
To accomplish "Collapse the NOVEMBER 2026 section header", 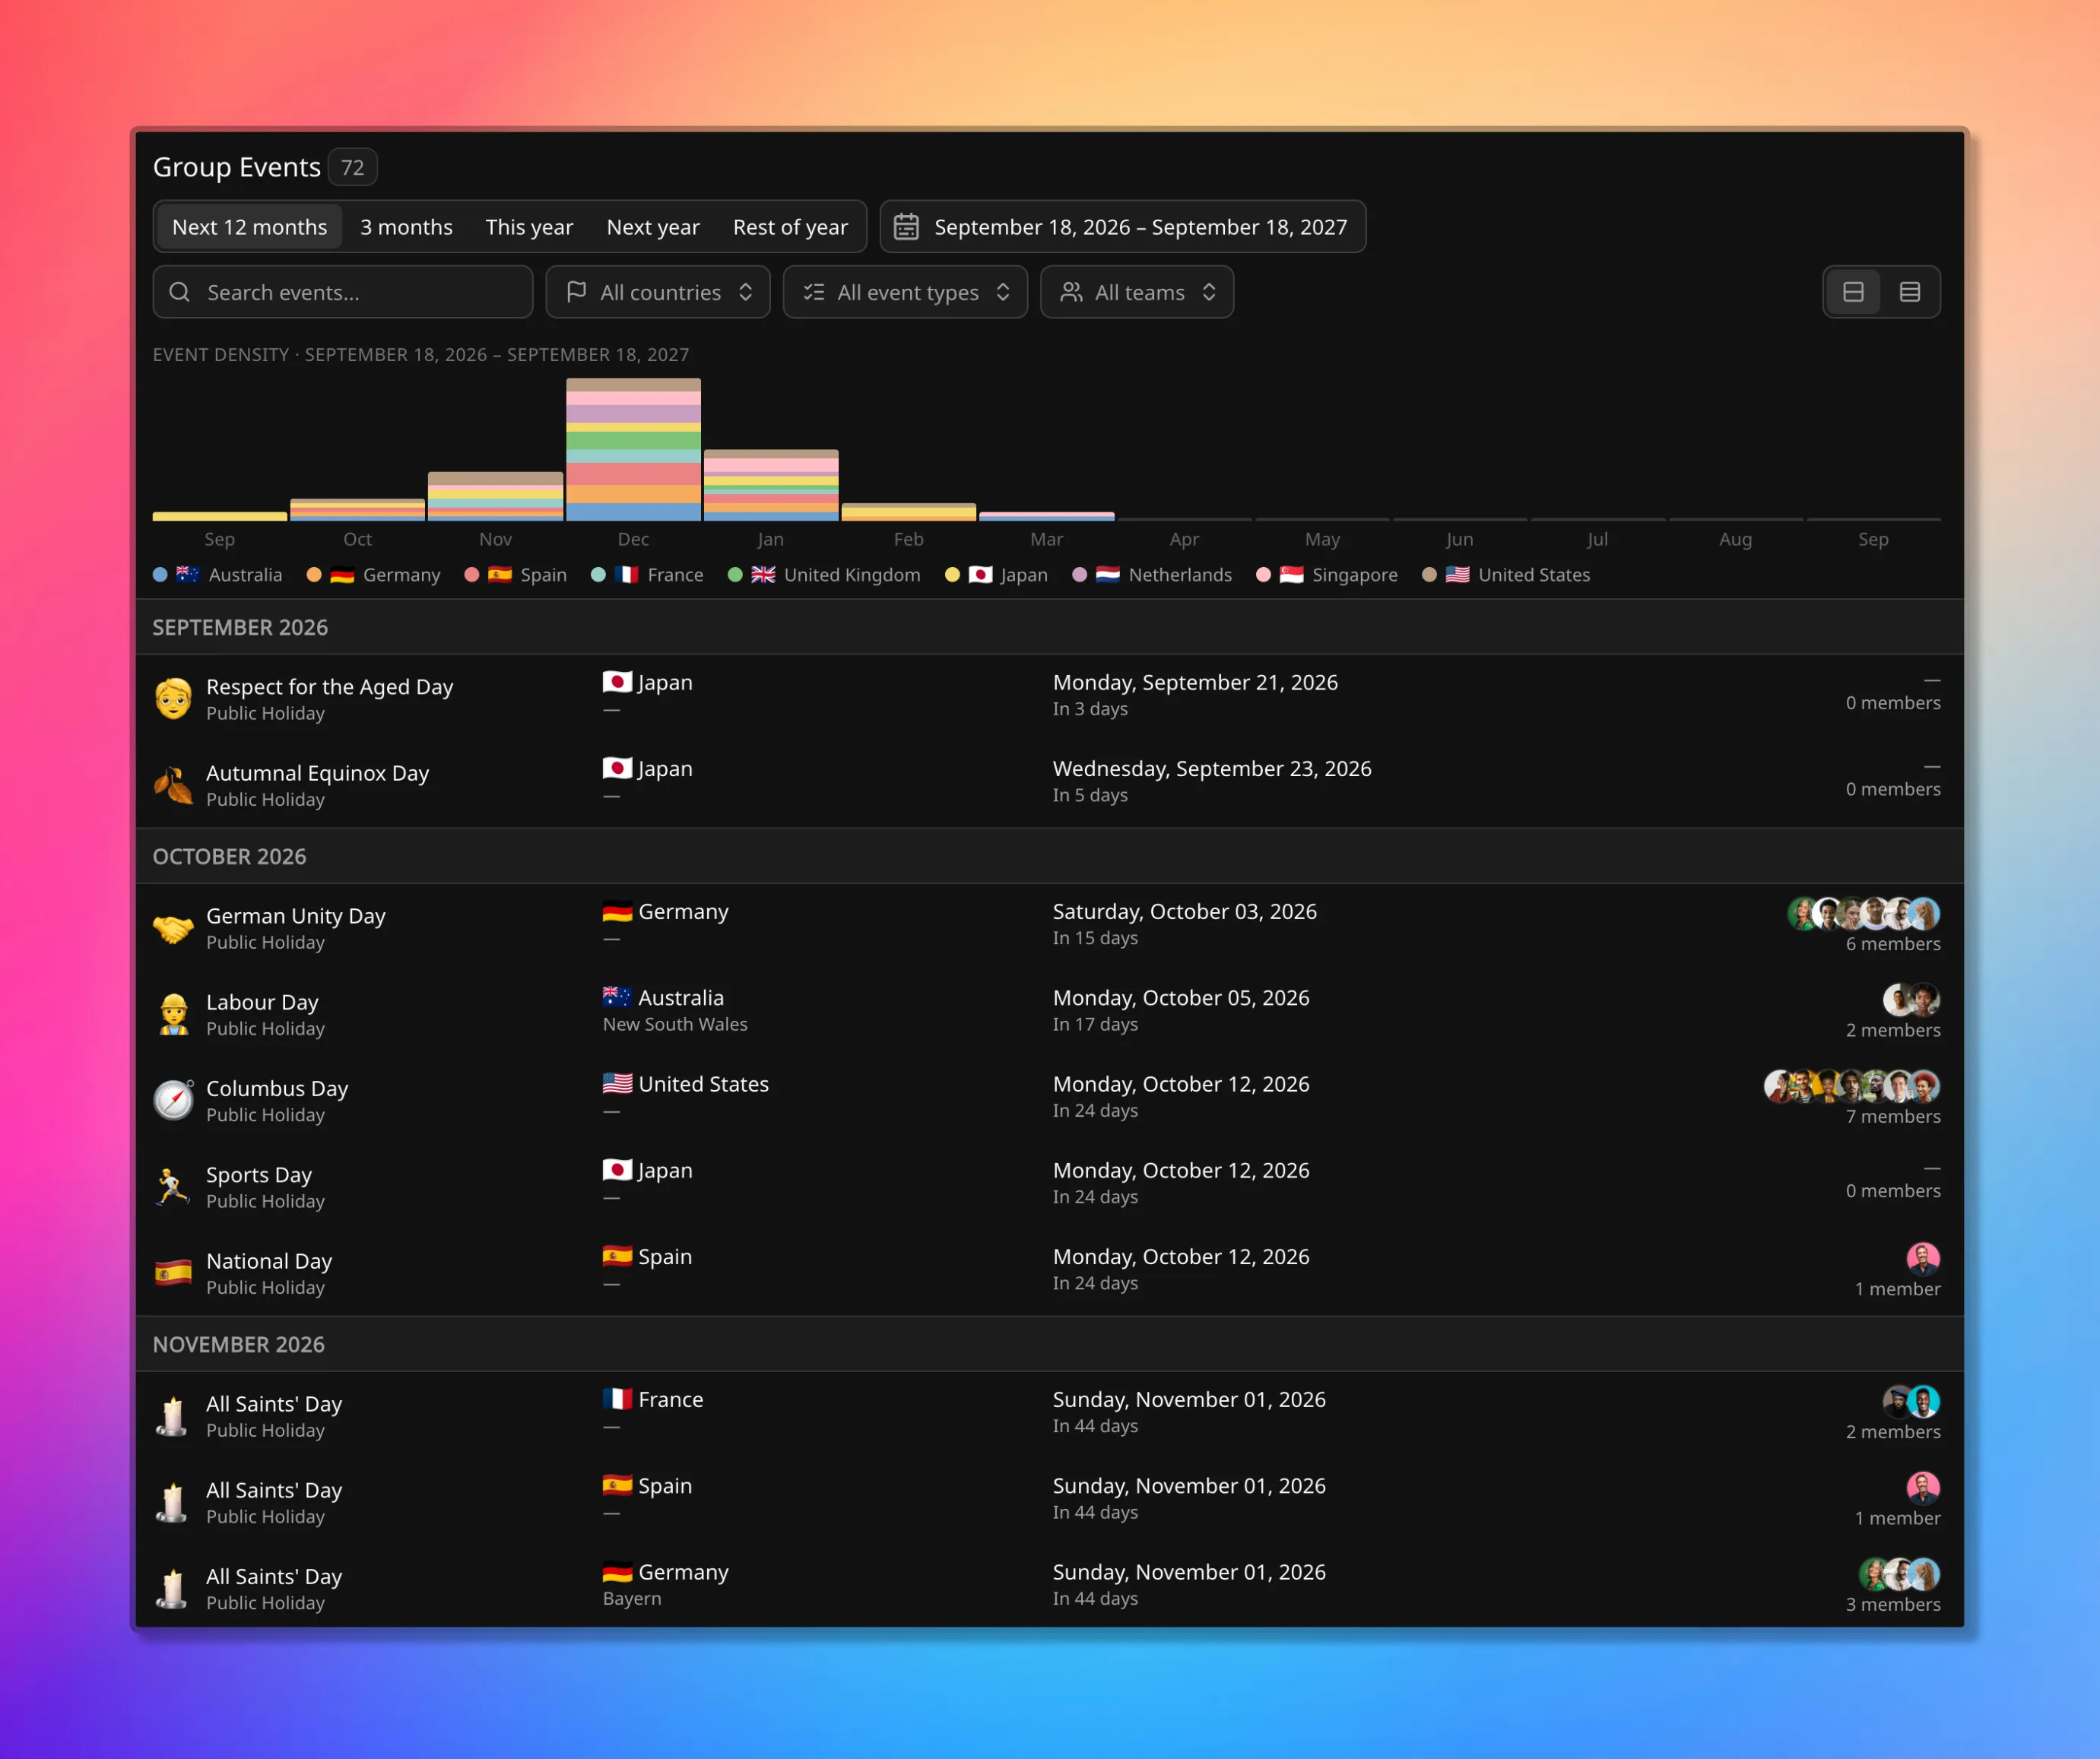I will [1050, 1344].
